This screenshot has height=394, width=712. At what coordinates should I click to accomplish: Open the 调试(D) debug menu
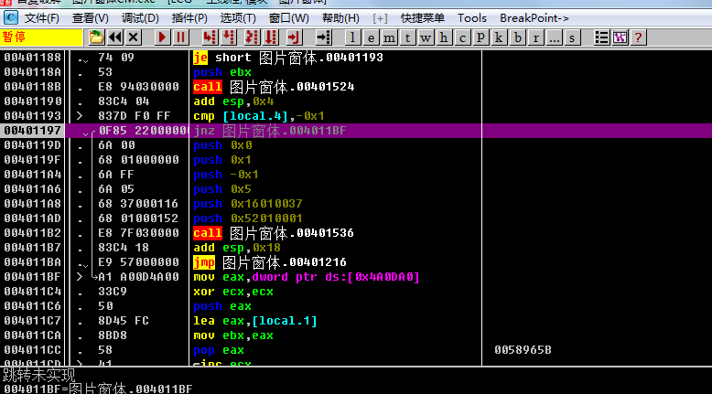click(140, 18)
